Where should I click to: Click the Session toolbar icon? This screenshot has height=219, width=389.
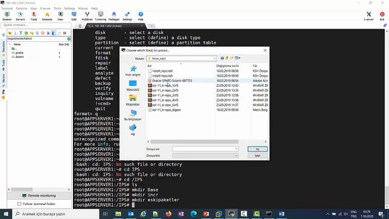(7, 16)
